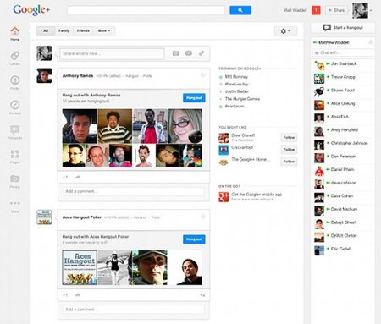381x324 pixels.
Task: Open Anthony Ramos name link
Action: coord(78,75)
